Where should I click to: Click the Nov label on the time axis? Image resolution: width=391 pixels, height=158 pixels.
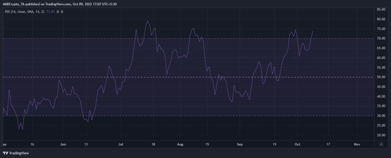pos(357,144)
